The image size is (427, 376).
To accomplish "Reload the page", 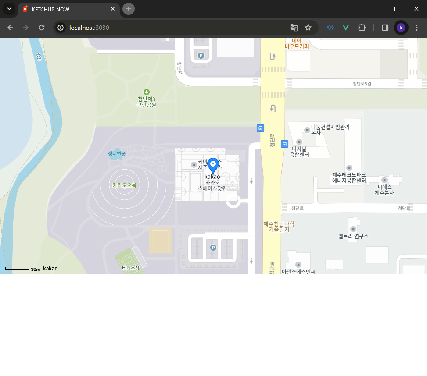I will (42, 28).
